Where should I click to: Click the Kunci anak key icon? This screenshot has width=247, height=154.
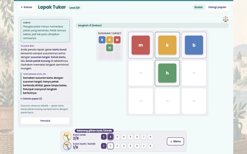point(67,137)
